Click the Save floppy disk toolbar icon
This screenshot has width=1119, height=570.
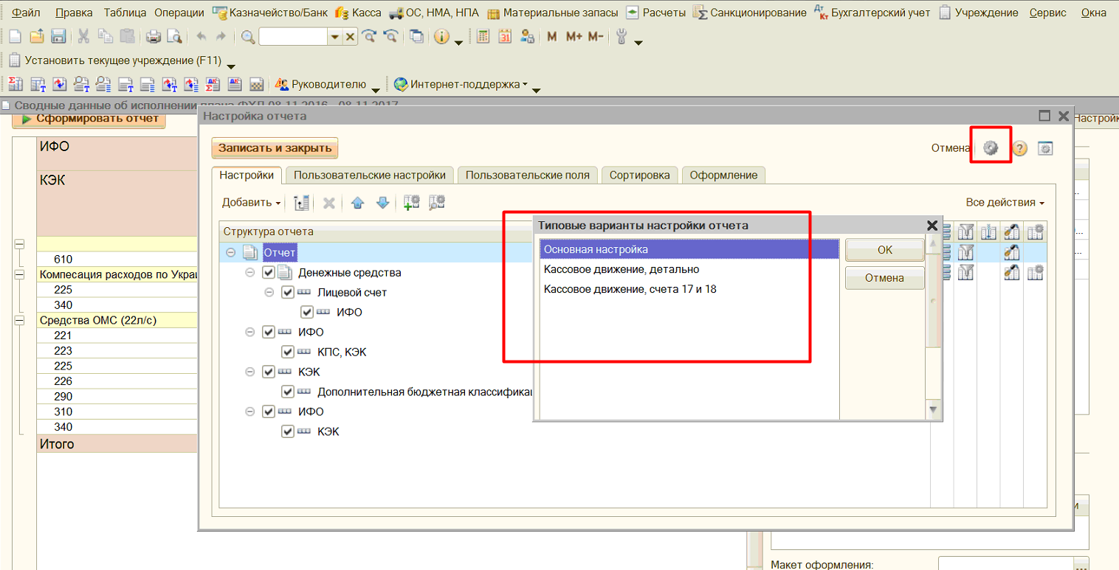[58, 37]
